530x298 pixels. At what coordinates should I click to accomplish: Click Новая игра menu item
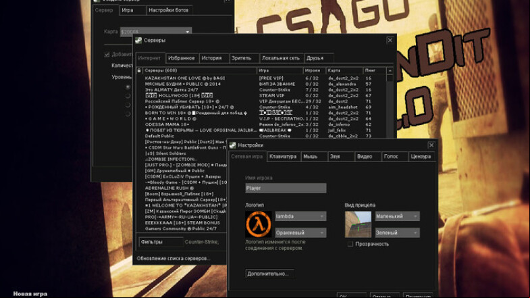click(30, 294)
